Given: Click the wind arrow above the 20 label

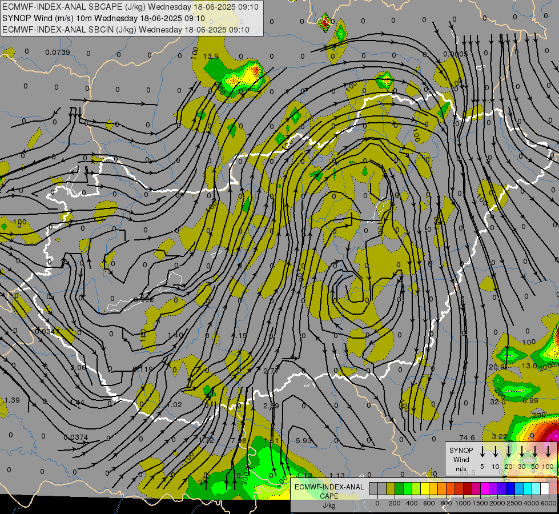Looking at the screenshot, I should [x=509, y=452].
